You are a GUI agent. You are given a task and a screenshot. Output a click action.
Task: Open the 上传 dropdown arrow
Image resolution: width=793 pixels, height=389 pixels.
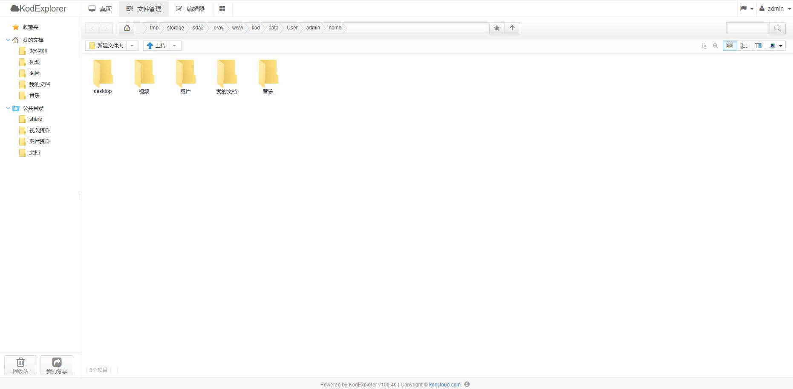[x=175, y=46]
